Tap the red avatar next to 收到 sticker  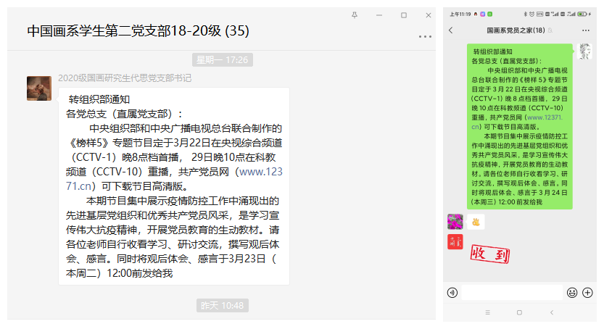point(455,243)
